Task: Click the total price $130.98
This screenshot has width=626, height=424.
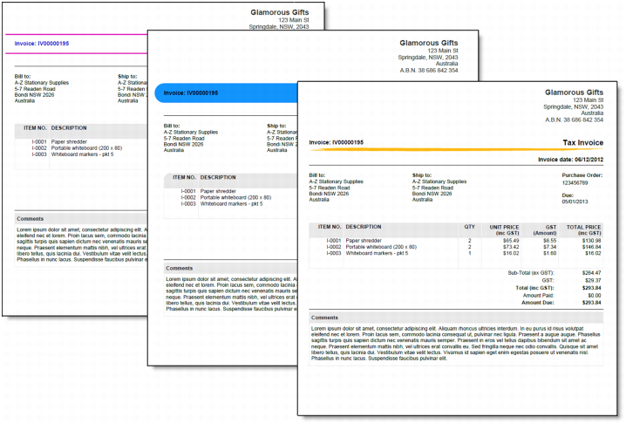Action: pyautogui.click(x=592, y=241)
